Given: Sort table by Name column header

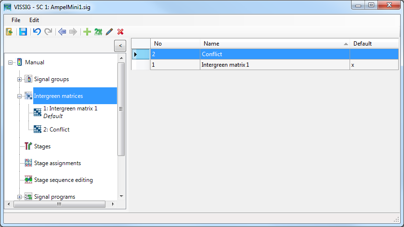Looking at the screenshot, I should [x=274, y=44].
